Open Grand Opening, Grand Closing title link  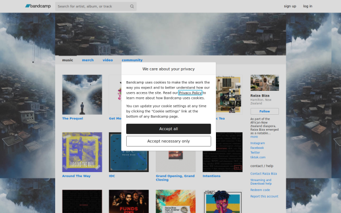[175, 178]
